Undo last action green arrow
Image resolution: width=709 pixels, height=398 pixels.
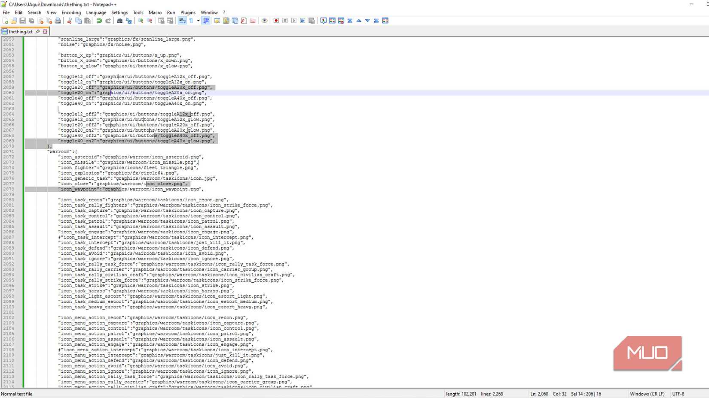click(99, 21)
